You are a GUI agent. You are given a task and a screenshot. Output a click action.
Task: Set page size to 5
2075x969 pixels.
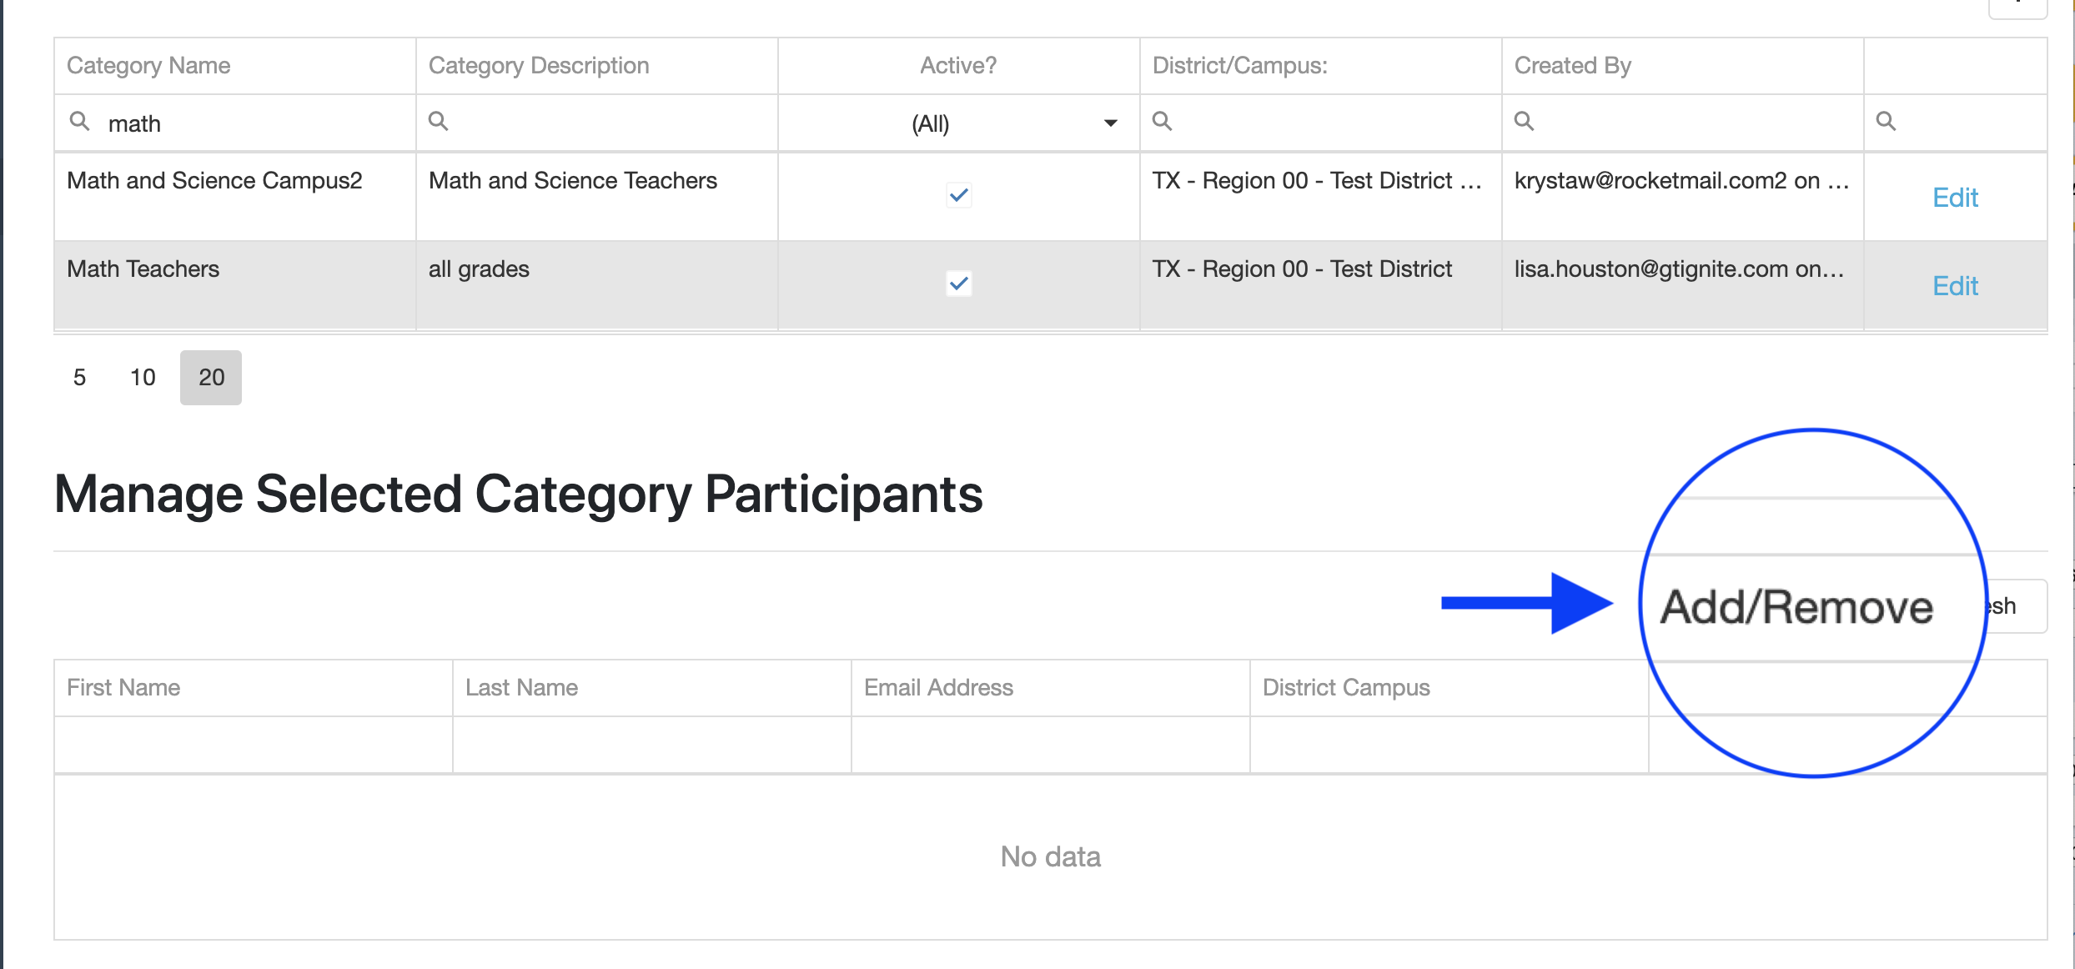click(x=79, y=378)
